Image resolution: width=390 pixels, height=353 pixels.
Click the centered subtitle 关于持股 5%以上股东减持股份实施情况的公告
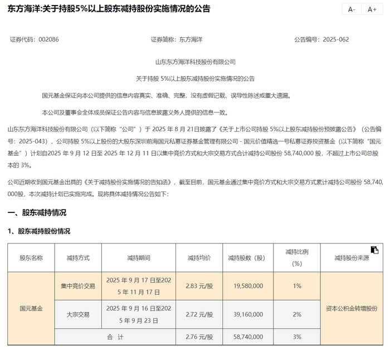[195, 79]
